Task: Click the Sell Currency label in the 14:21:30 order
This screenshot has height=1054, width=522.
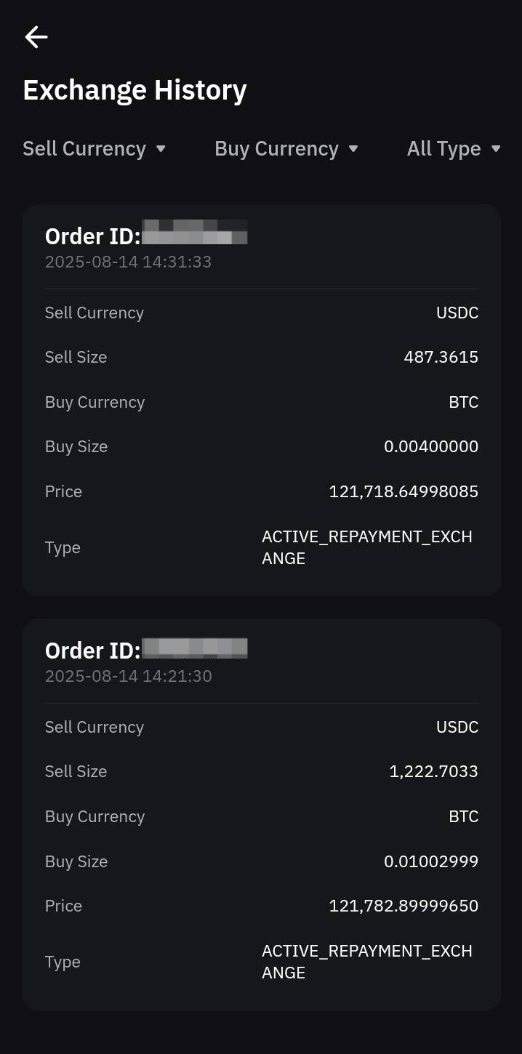Action: (x=95, y=727)
